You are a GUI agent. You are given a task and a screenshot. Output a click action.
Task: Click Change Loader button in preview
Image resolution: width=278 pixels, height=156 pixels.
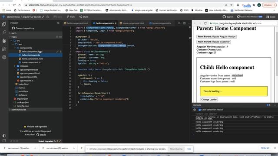[209, 99]
